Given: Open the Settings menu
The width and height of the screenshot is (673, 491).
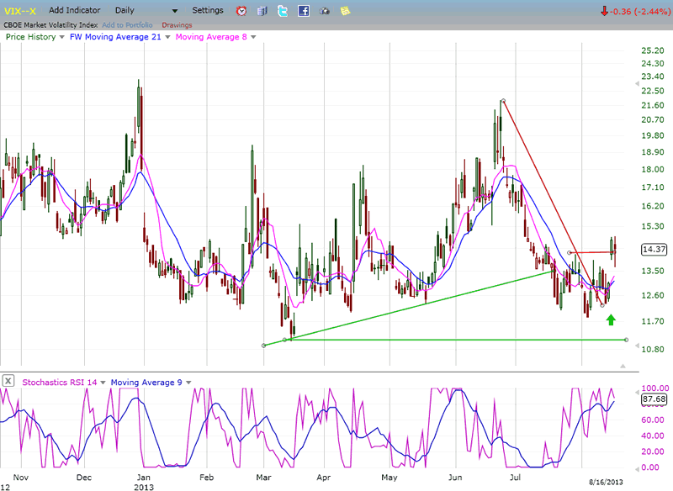Looking at the screenshot, I should point(208,11).
